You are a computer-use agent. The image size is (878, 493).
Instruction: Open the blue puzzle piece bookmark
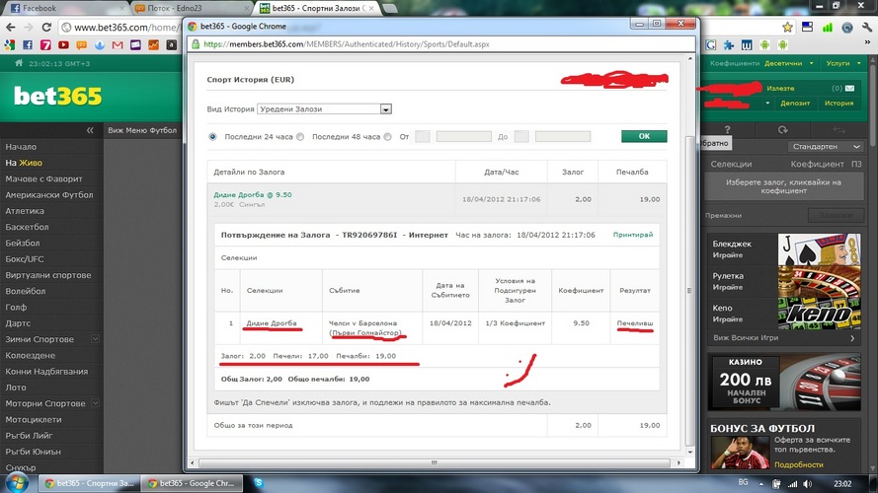(729, 45)
